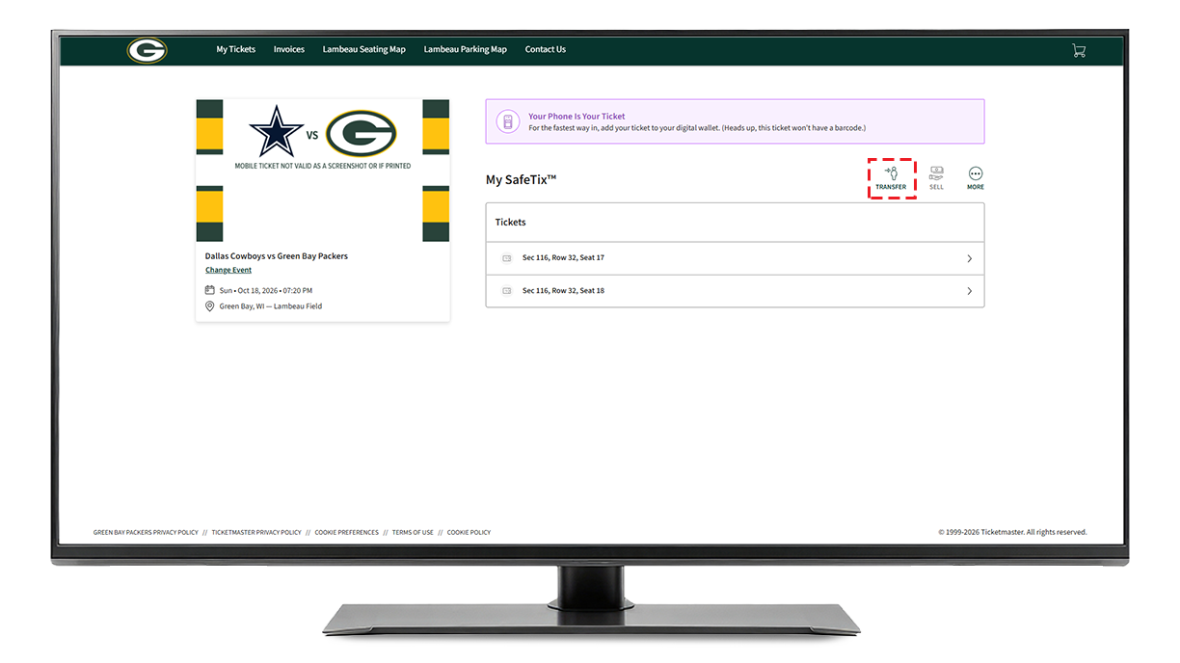This screenshot has height=663, width=1180.
Task: Click the Ticketmaster copyright notice
Action: [1012, 533]
